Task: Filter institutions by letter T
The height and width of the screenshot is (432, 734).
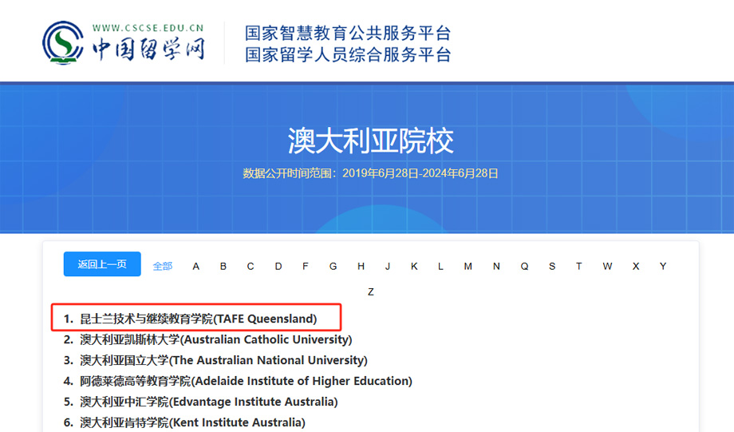Action: click(579, 266)
